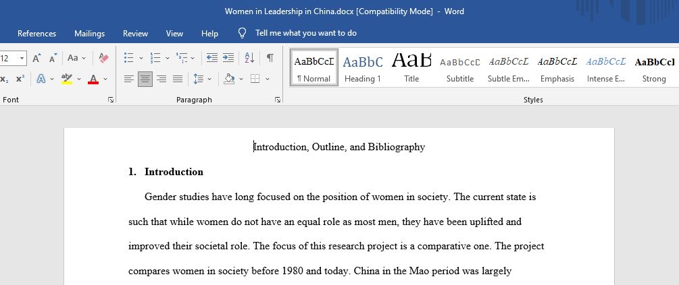Open line spacing dropdown arrow
This screenshot has width=679, height=285.
(209, 79)
